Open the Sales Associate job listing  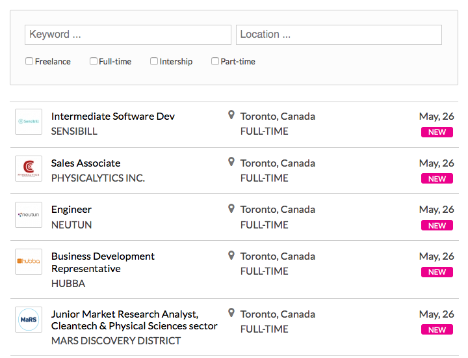pyautogui.click(x=86, y=163)
